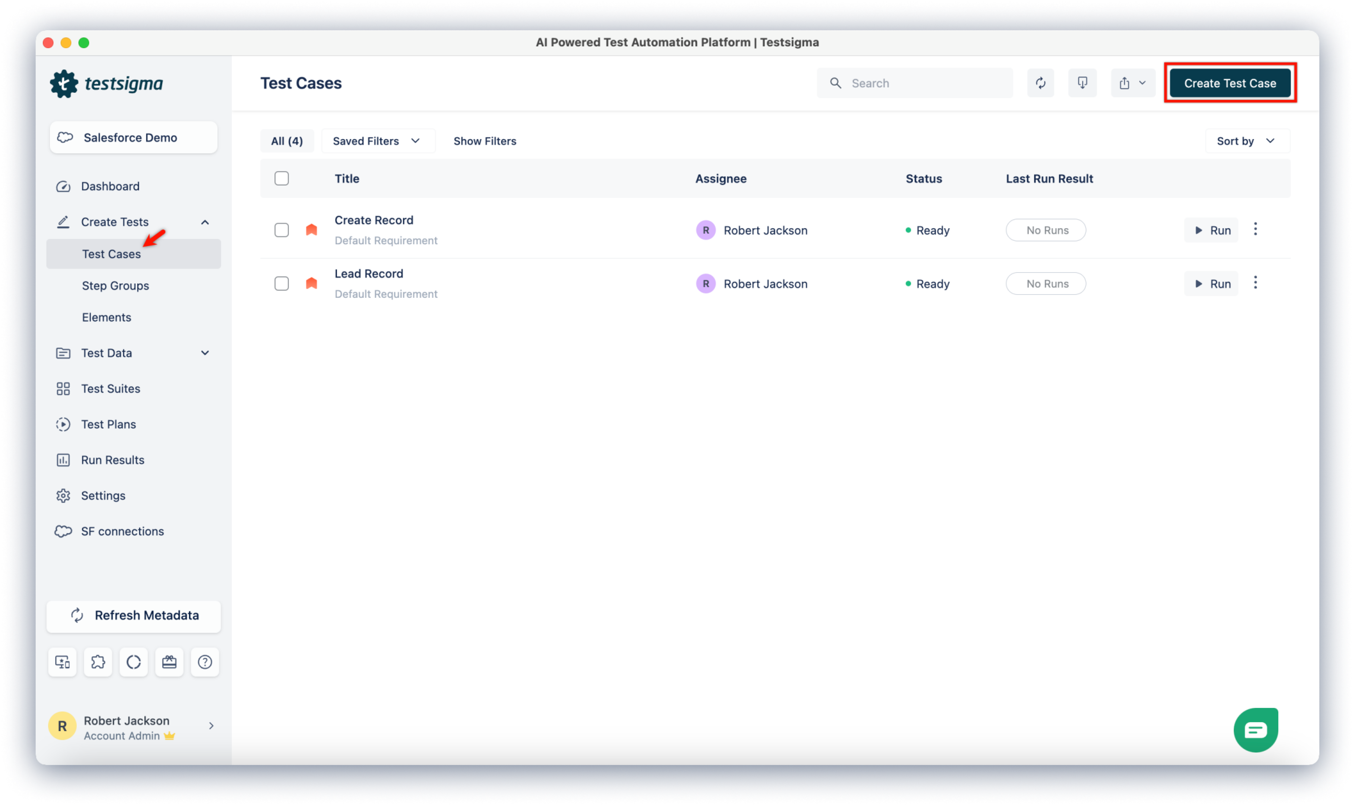Click the circular ring icon in bottom row
The image size is (1355, 806).
pyautogui.click(x=133, y=662)
